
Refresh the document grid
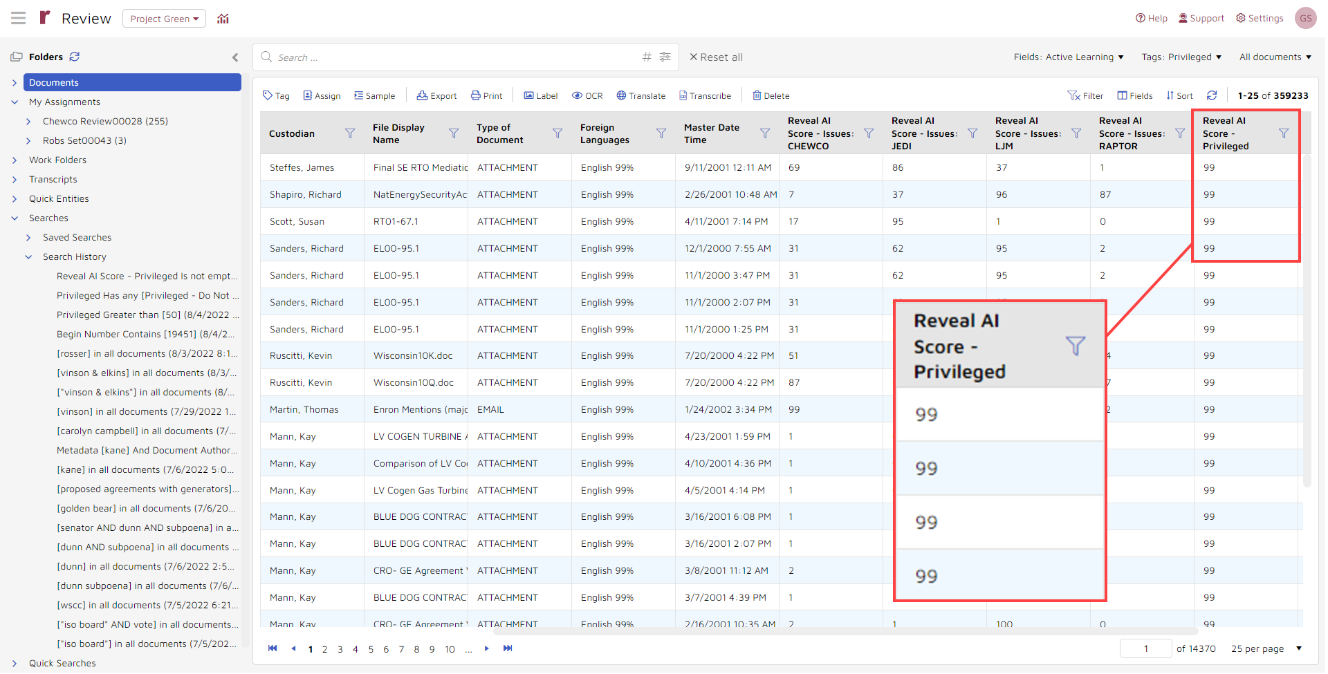[1212, 95]
